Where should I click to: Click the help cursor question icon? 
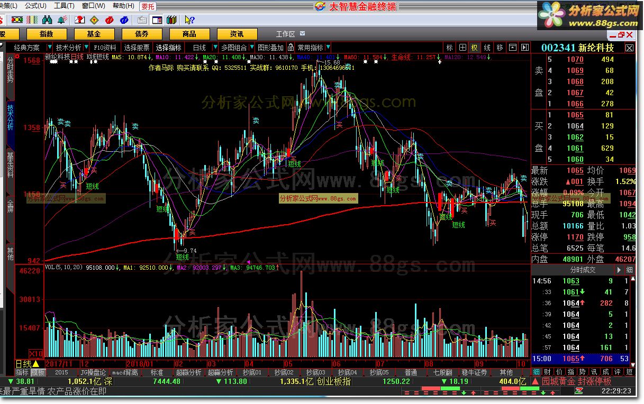tap(189, 20)
